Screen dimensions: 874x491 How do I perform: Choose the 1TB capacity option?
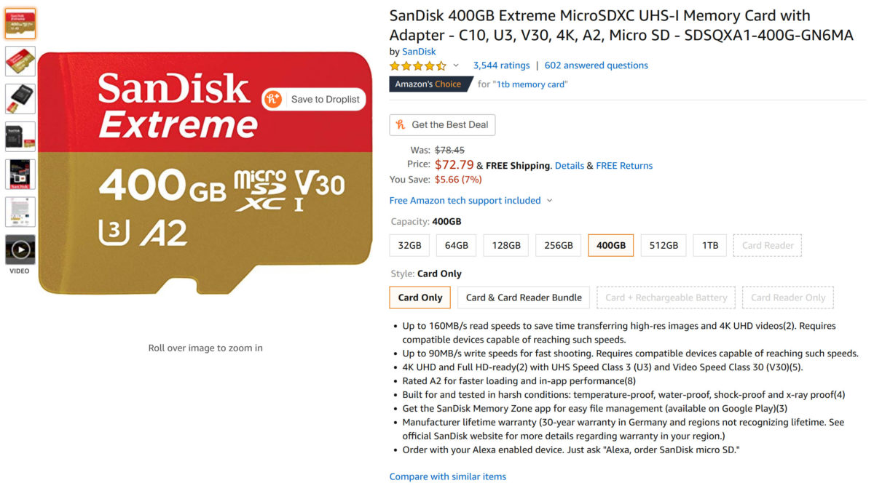pos(709,246)
